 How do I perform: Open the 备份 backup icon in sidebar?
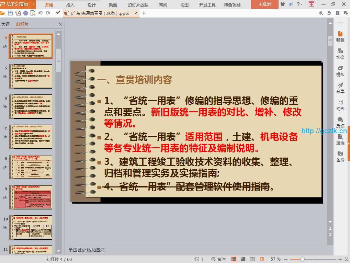tap(340, 157)
